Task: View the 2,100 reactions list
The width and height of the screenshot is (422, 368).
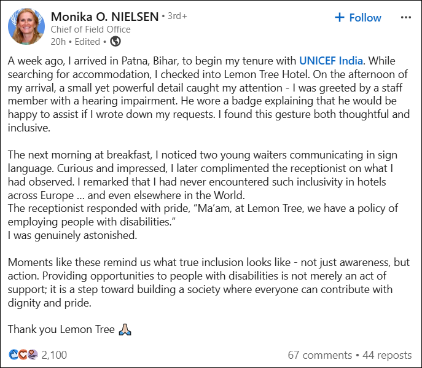Action: click(54, 355)
